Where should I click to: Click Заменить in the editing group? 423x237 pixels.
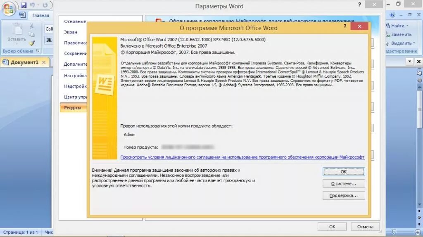(399, 34)
